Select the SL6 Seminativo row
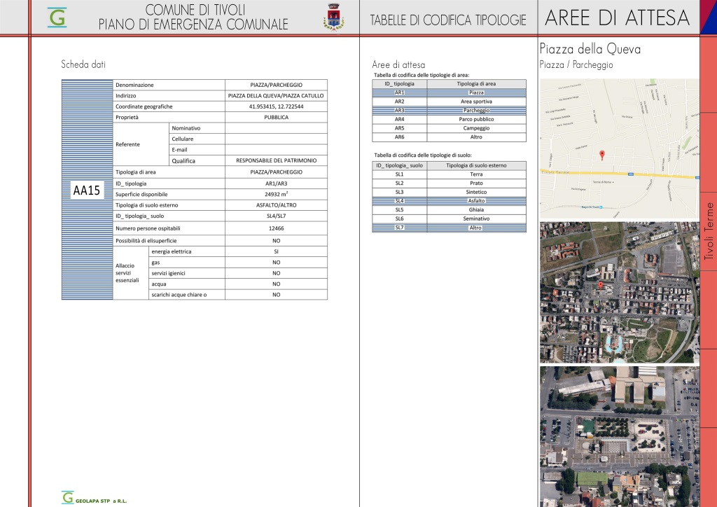The image size is (717, 507). coord(449,219)
